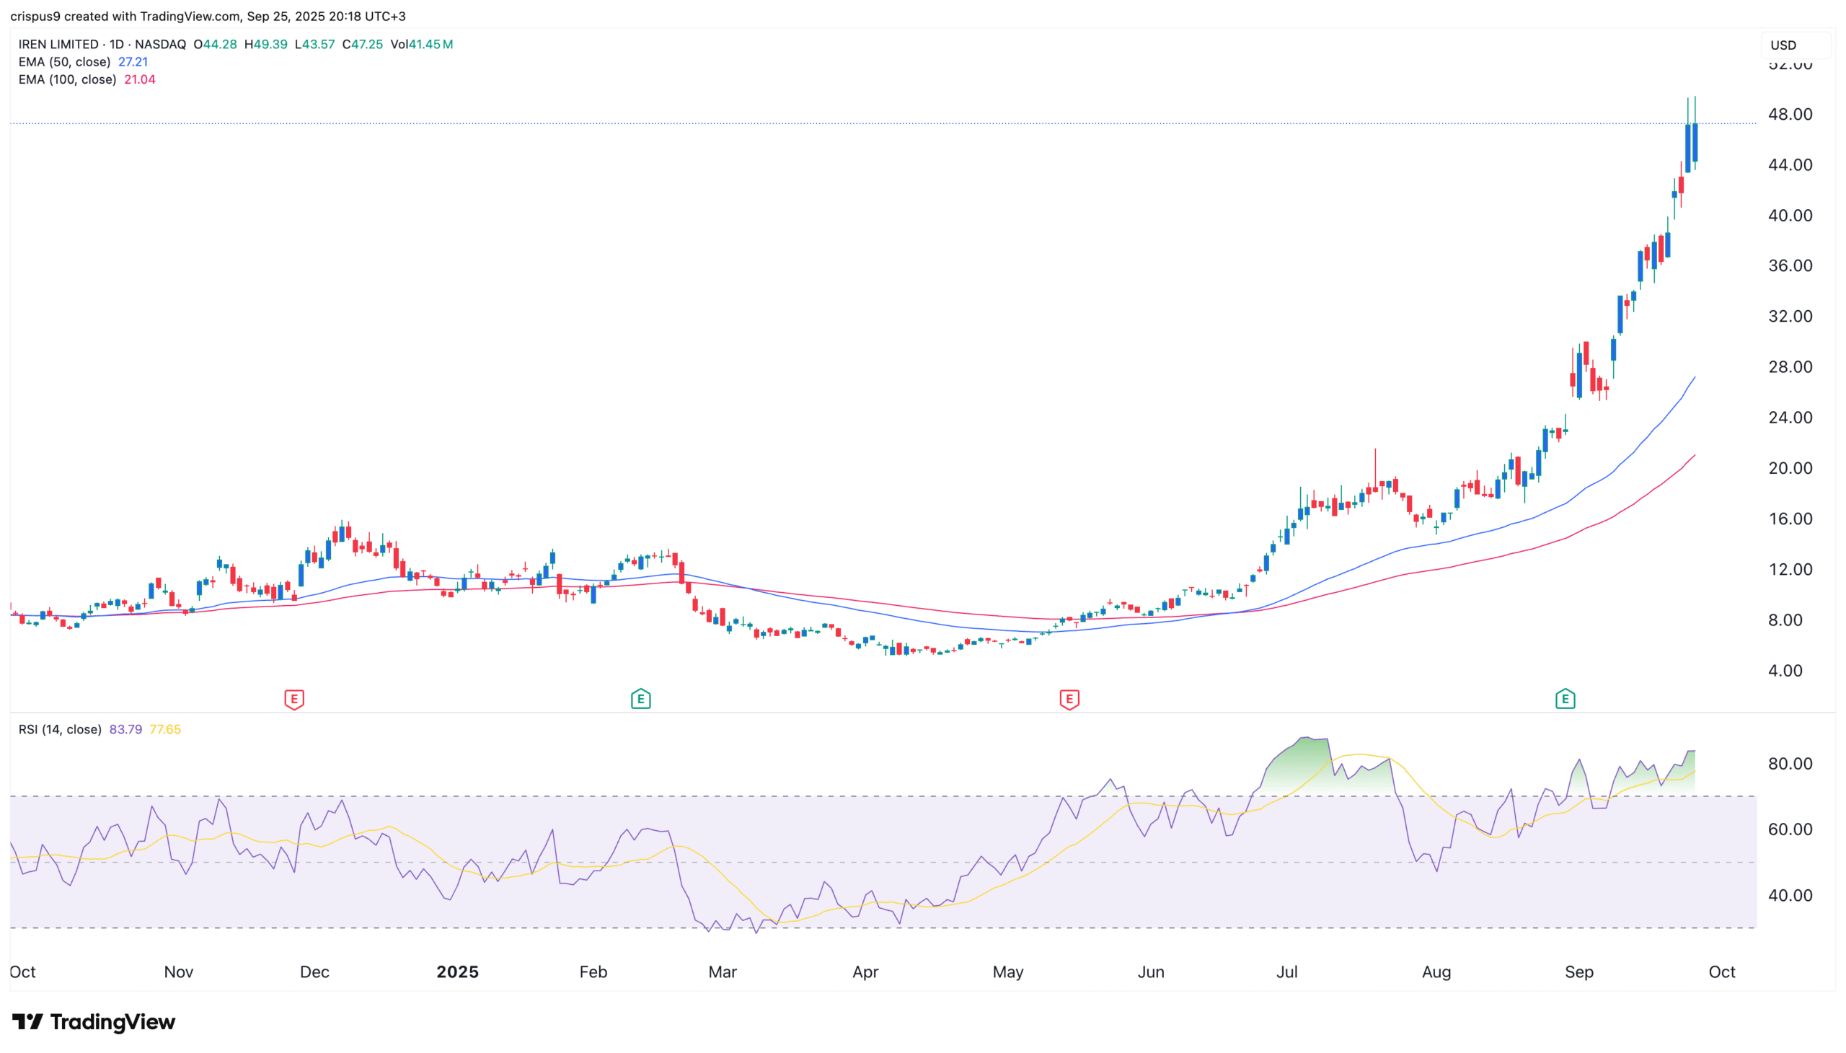Open the symbol selector showing IREN LIMITED
The image size is (1846, 1053).
(x=58, y=43)
